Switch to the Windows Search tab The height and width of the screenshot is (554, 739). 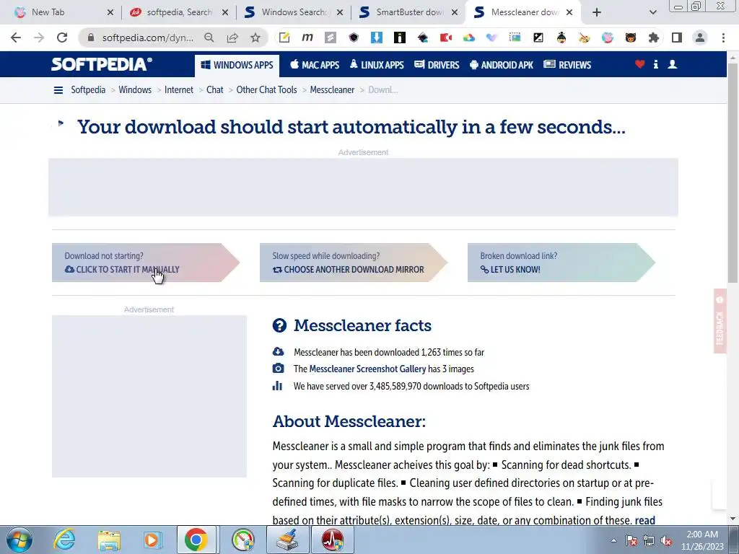pyautogui.click(x=294, y=12)
